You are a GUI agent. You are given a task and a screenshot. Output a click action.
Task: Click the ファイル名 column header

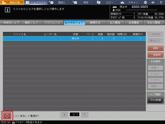(x=19, y=34)
